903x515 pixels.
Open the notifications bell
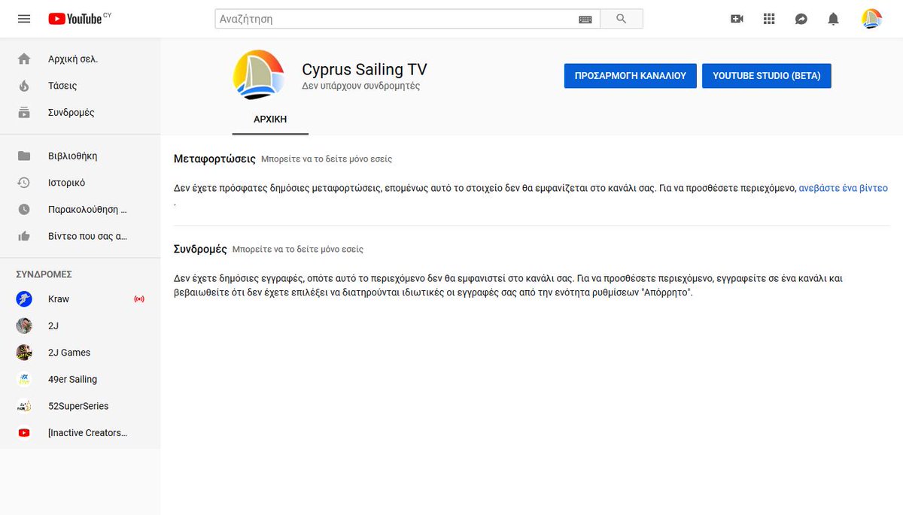(833, 19)
